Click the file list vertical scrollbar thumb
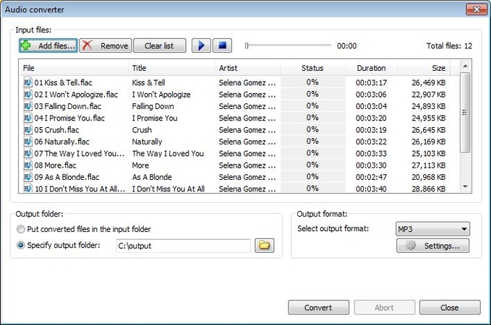The width and height of the screenshot is (491, 325). pos(465,113)
